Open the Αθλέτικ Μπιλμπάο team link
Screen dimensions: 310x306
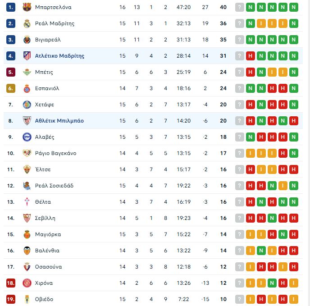[x=59, y=121]
